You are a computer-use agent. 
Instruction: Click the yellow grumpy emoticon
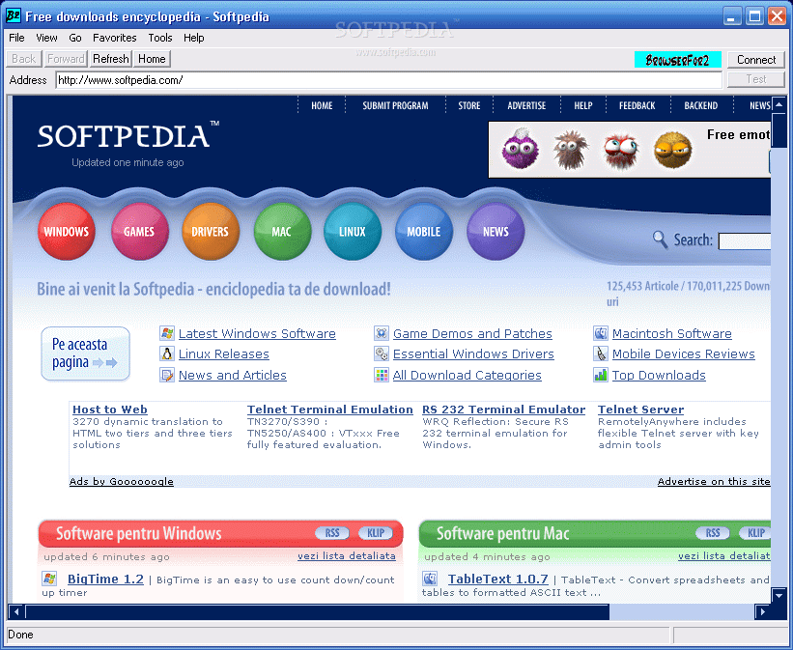coord(672,151)
